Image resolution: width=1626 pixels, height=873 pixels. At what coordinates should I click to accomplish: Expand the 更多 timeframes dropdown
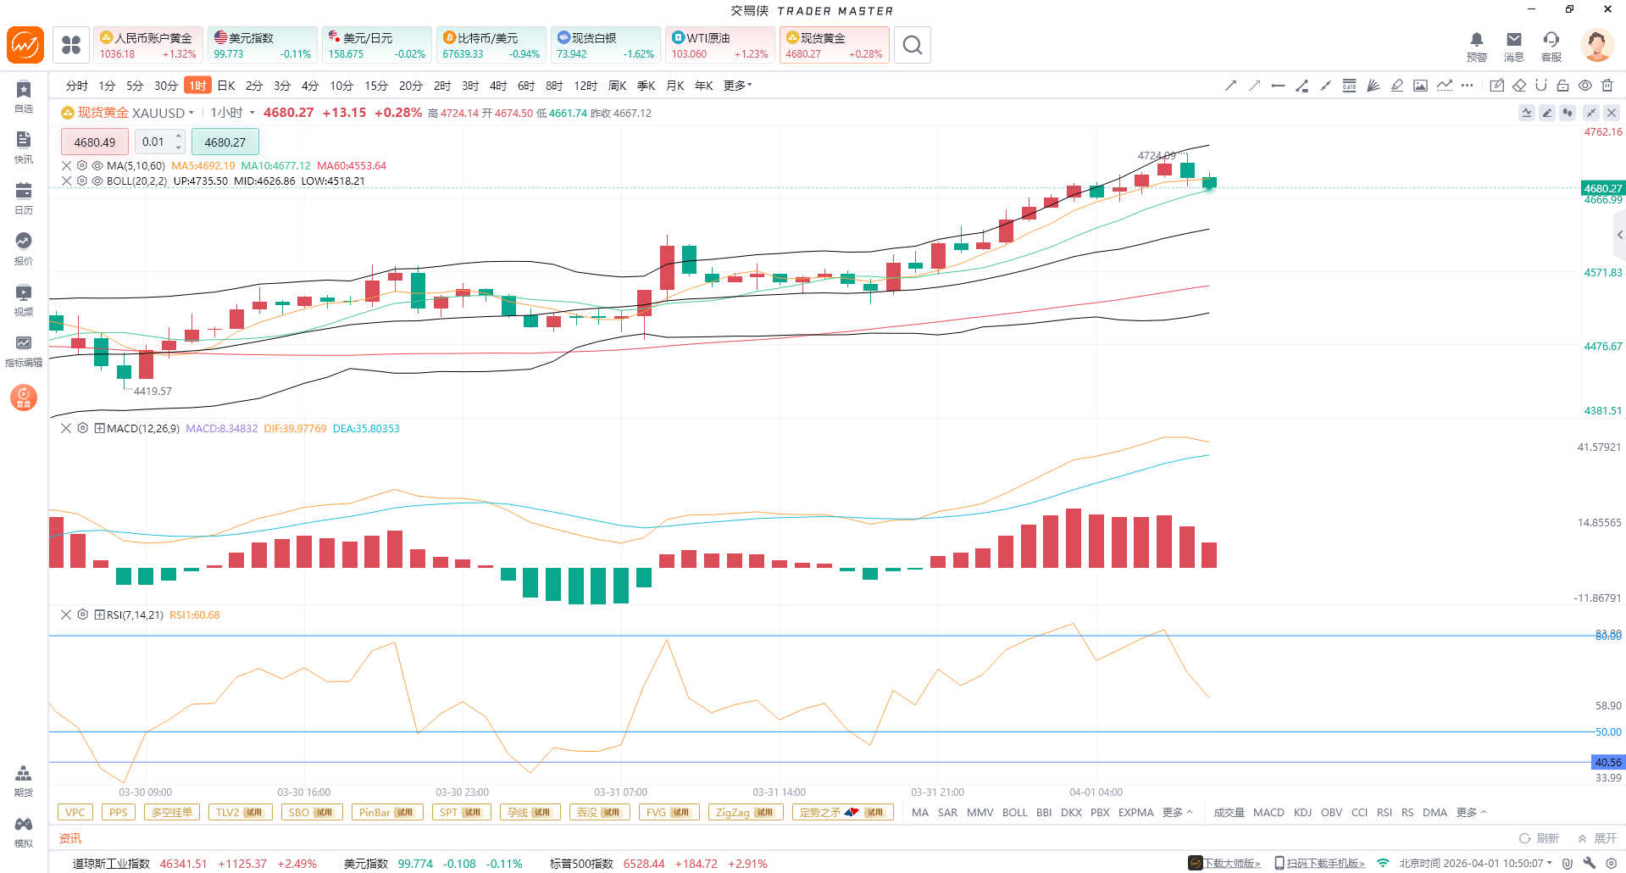point(738,86)
